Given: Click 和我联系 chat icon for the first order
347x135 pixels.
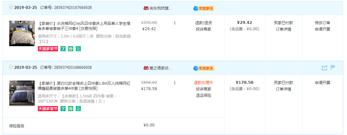Looking at the screenshot, I should pos(204,8).
